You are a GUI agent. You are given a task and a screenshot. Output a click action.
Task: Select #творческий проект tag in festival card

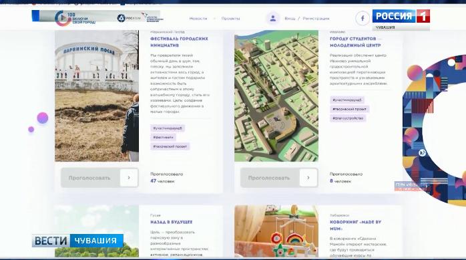(170, 146)
